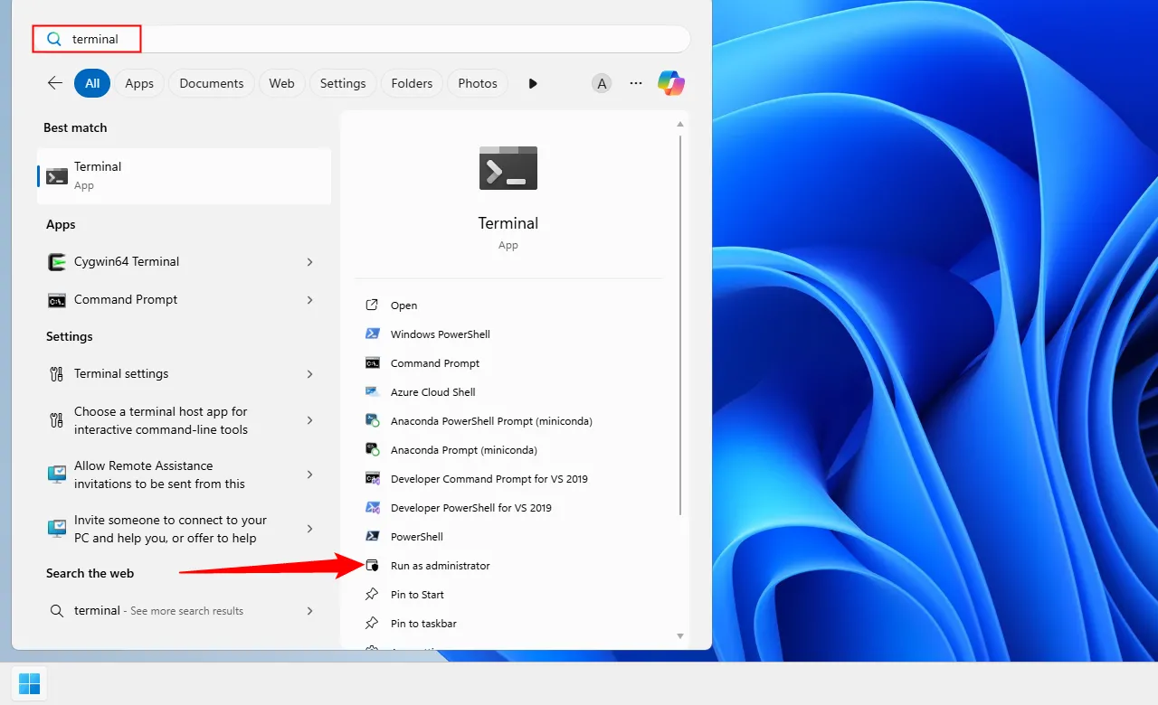Select Pin to taskbar for Terminal

point(423,623)
